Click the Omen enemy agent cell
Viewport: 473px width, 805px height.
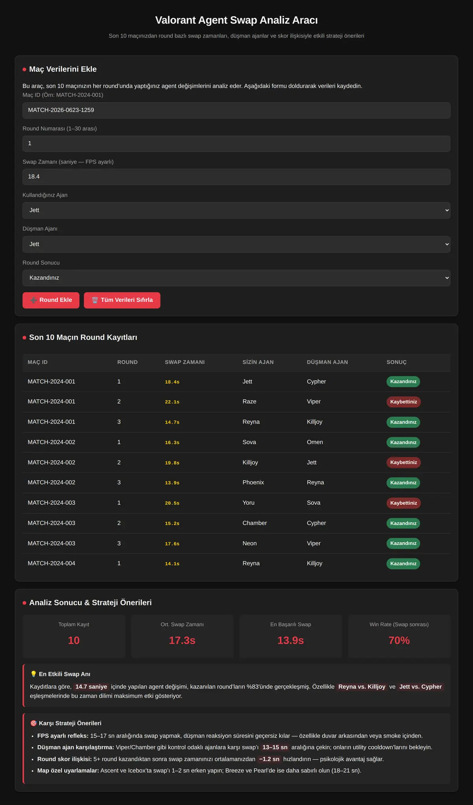pos(315,442)
